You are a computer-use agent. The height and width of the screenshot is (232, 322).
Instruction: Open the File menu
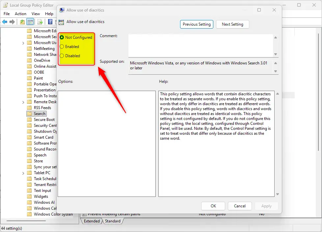pyautogui.click(x=7, y=14)
